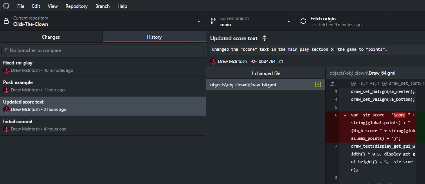Viewport: 425px width, 184px height.
Task: Expand the Current repository dropdown arrow
Action: 199,21
